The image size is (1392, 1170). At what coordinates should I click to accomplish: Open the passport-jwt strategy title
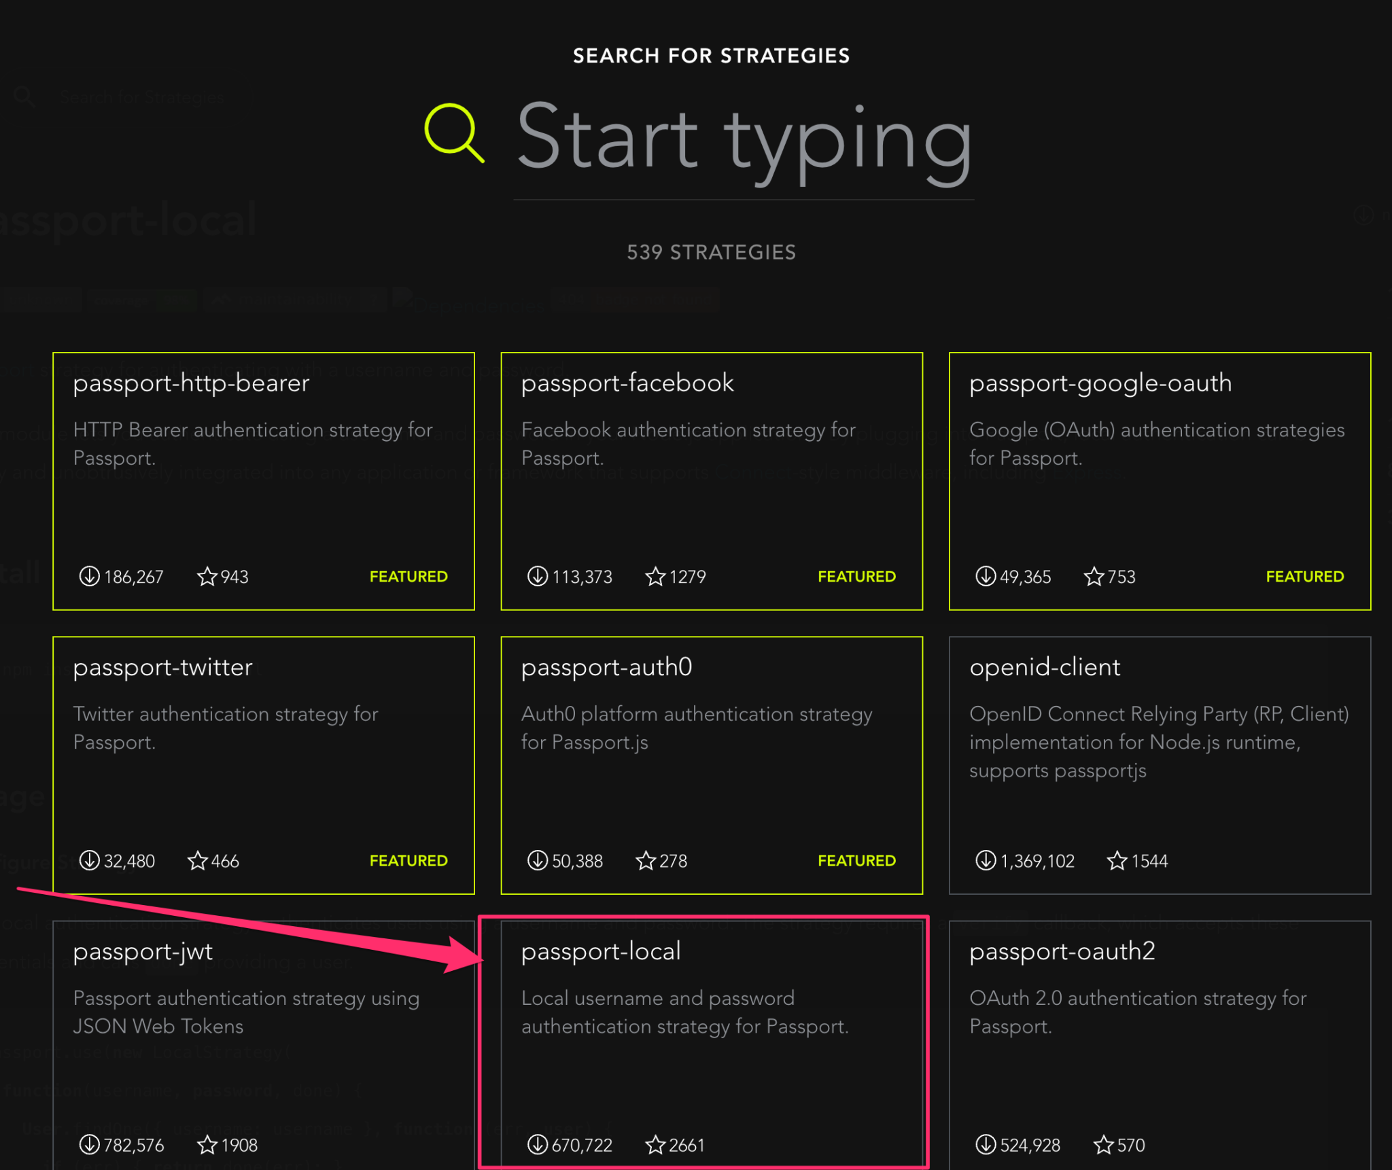pyautogui.click(x=143, y=951)
